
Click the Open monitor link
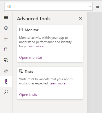tap(31, 57)
